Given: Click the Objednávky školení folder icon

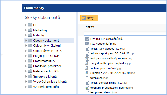Looking at the screenshot, I should coord(30,45).
